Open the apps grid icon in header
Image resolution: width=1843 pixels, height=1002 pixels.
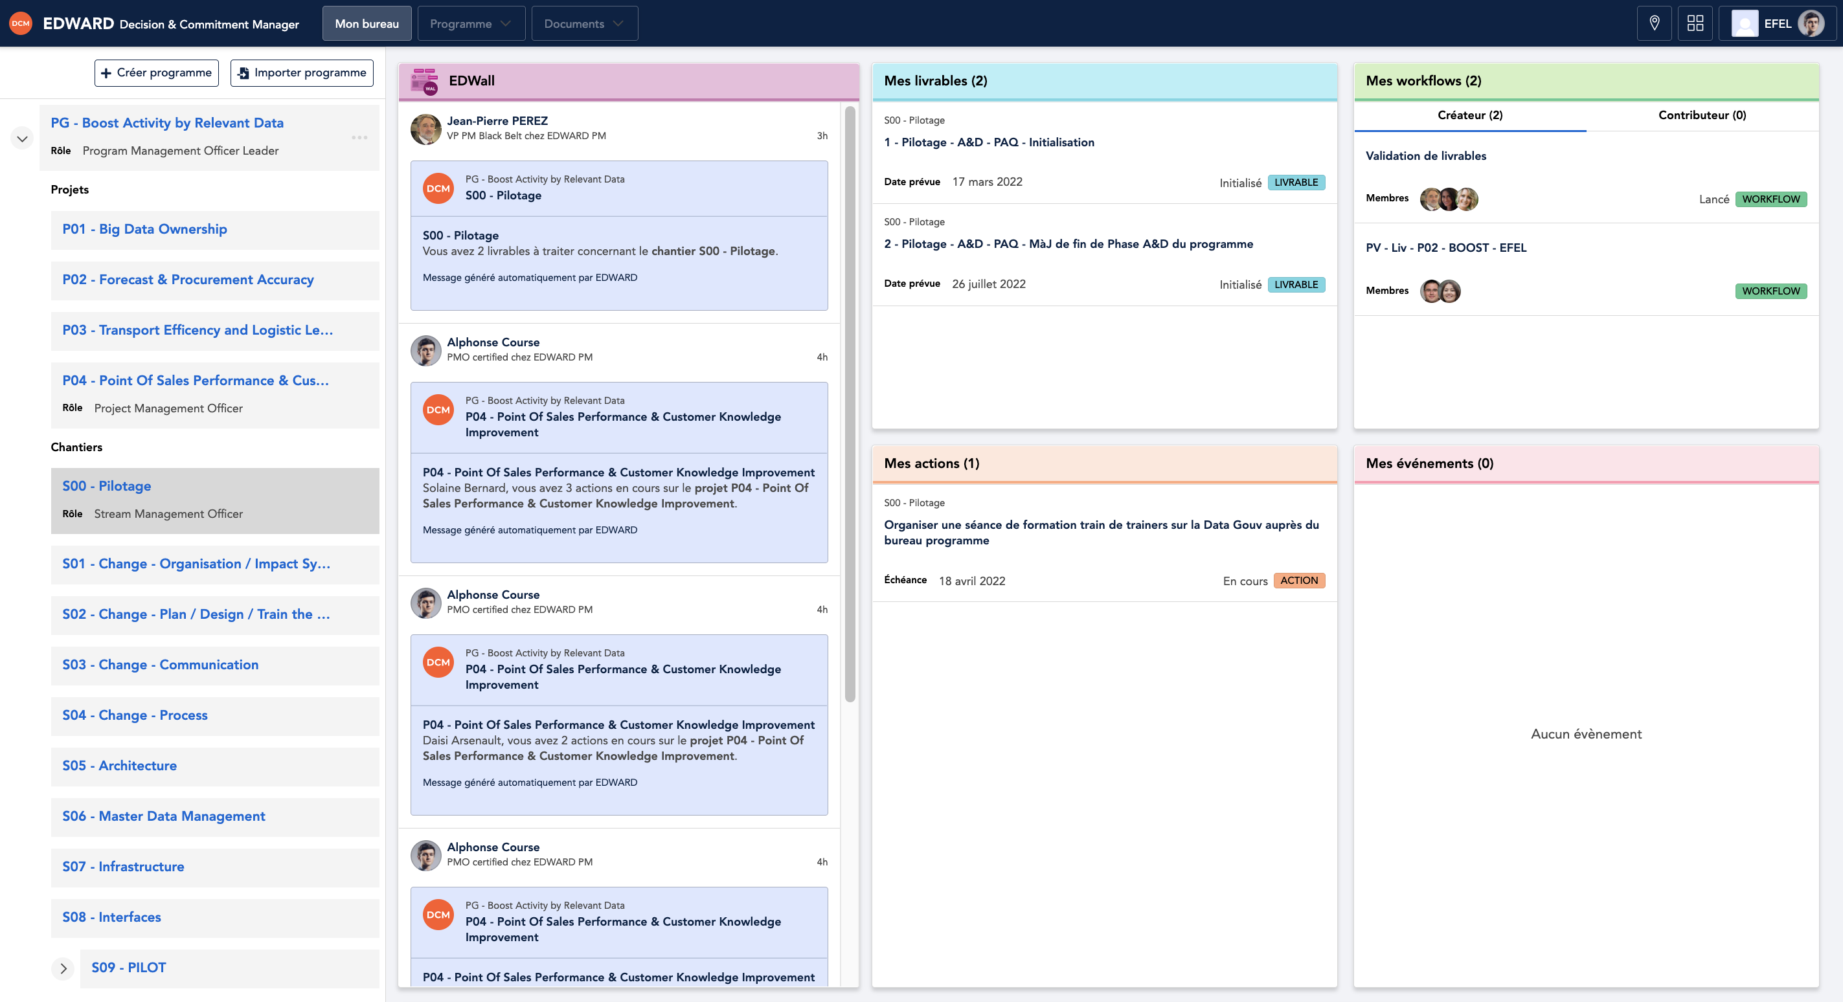(1694, 23)
